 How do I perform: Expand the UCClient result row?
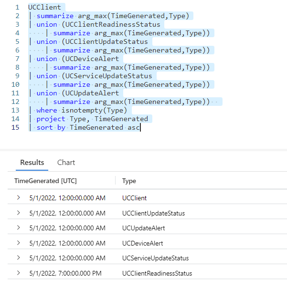[19, 197]
